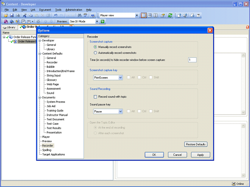This screenshot has width=250, height=187.
Task: Click the Check Out icon beside Check In
Action: 185,16
